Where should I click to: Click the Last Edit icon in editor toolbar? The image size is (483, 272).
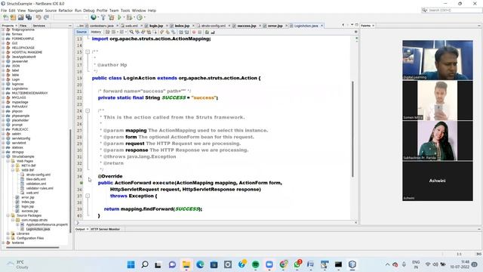click(107, 32)
